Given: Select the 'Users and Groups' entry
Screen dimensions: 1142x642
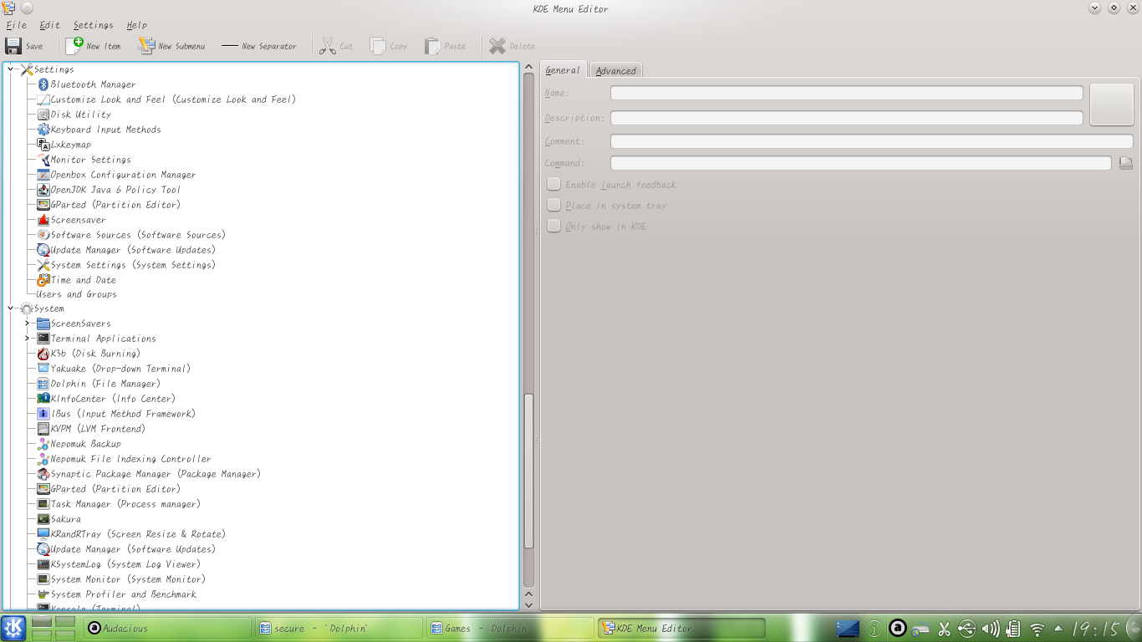Looking at the screenshot, I should click(x=76, y=294).
